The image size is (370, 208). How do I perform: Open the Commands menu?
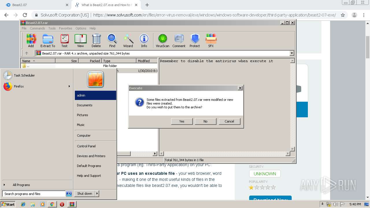pos(37,28)
